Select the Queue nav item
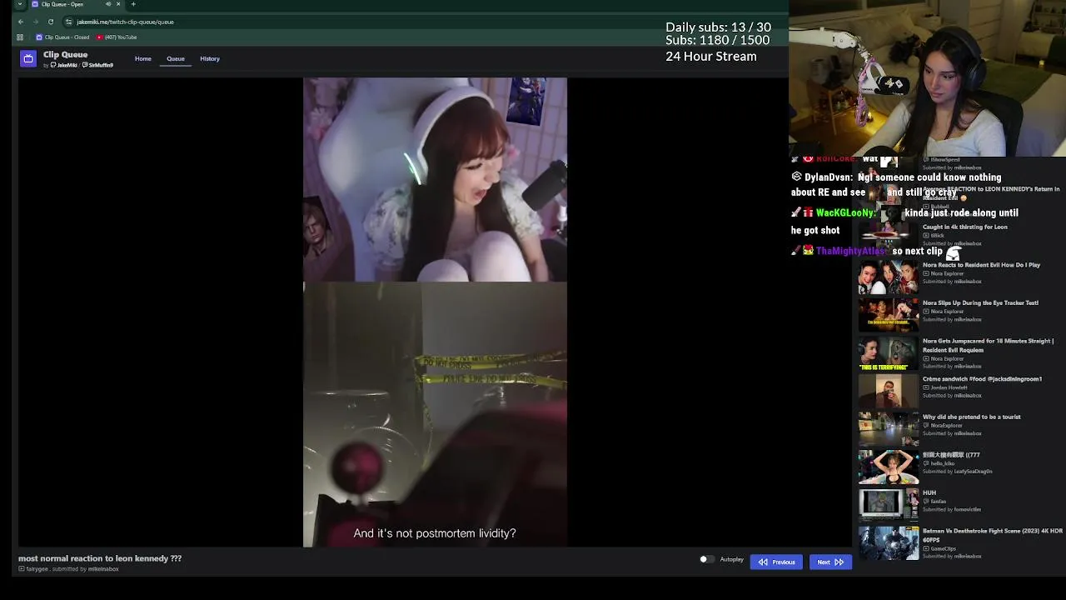The width and height of the screenshot is (1066, 600). (x=176, y=58)
